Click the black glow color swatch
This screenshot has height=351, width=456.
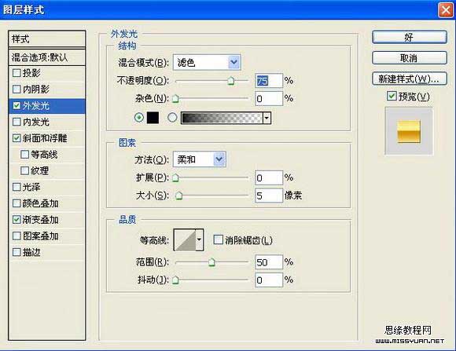point(153,118)
